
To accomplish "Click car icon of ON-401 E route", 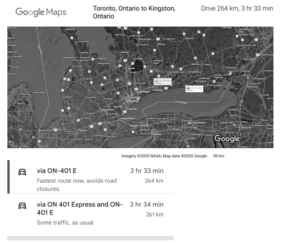I will [x=22, y=172].
